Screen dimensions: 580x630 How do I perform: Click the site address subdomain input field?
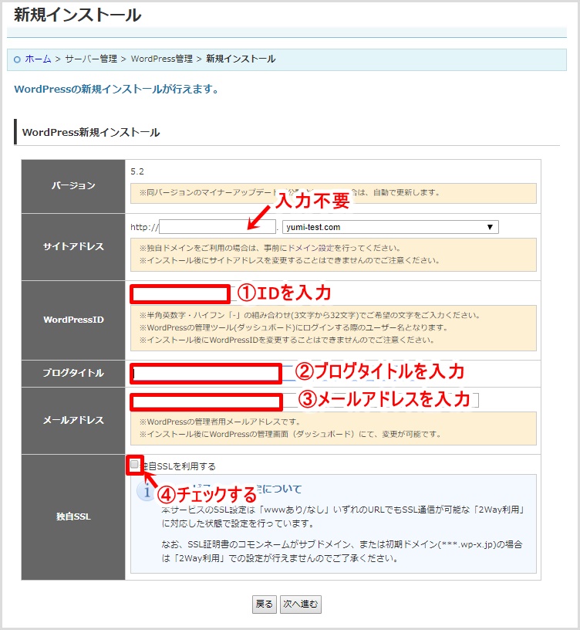(217, 227)
